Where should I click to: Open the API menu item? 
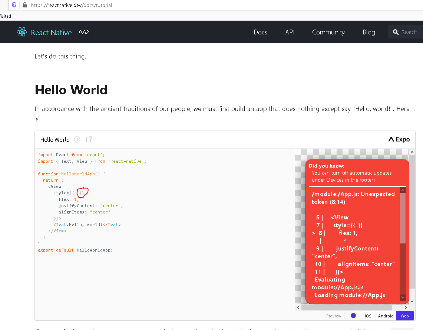(x=290, y=32)
